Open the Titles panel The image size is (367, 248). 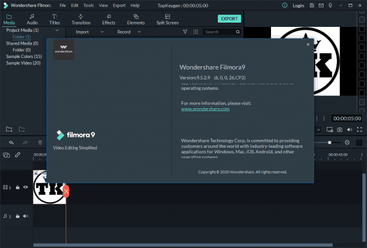[55, 18]
